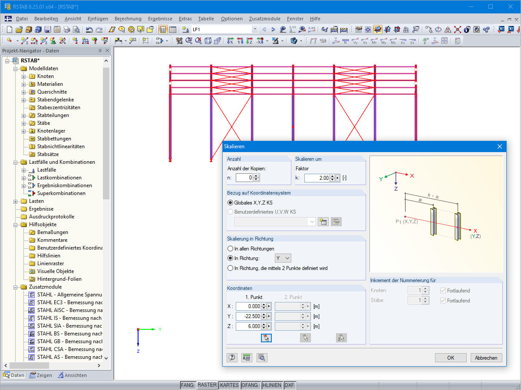Go to previous load case arrow
Image resolution: width=521 pixels, height=390 pixels.
264,29
